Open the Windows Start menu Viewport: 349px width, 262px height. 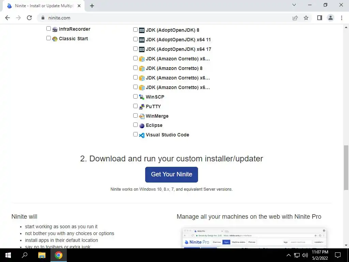[8, 255]
